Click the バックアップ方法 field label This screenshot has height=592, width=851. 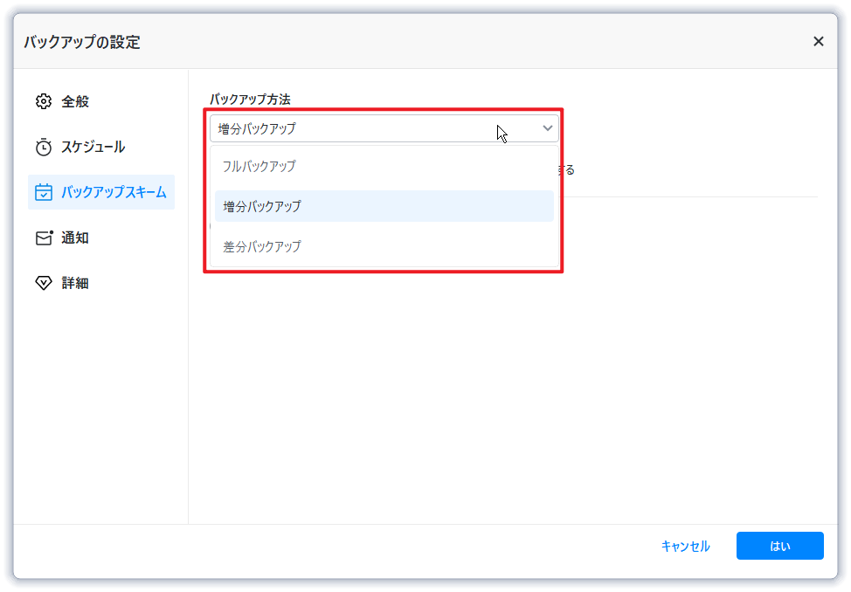click(x=250, y=100)
